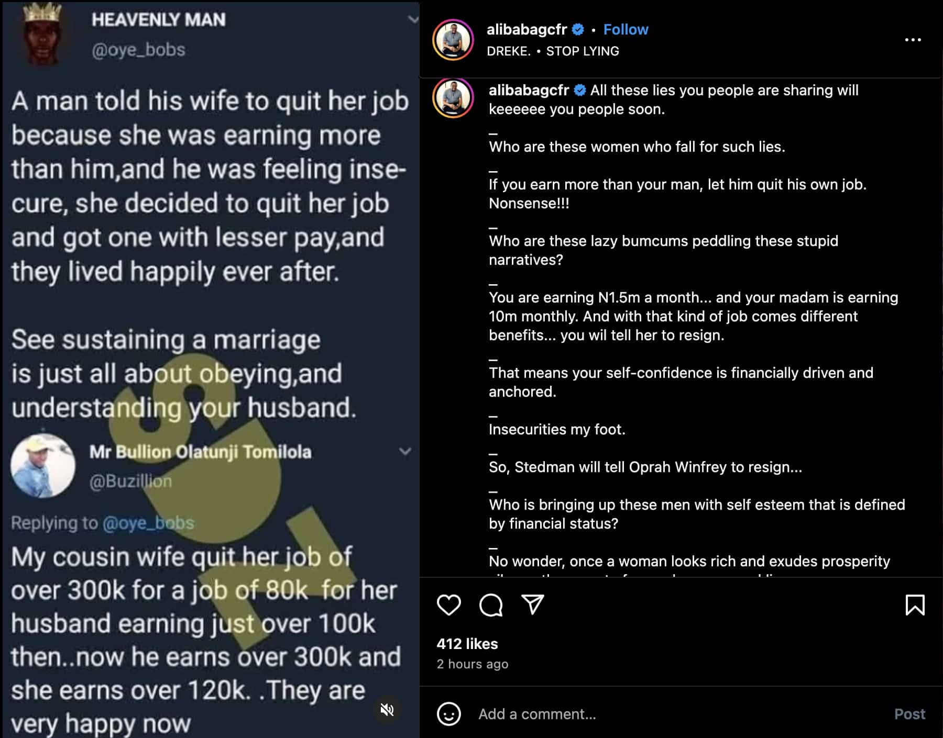Open the three-dot more options menu
Screen dimensions: 943x738
(x=913, y=40)
